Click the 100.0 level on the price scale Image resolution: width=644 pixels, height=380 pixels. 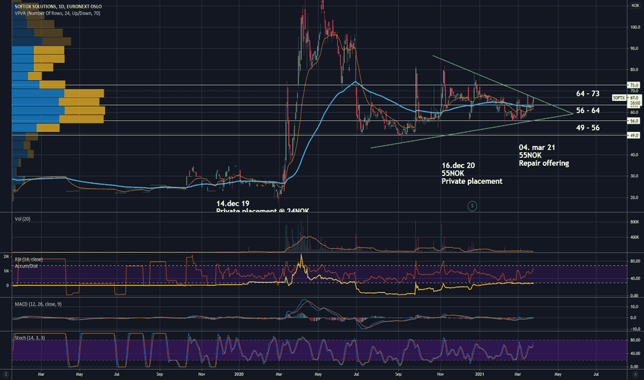click(635, 27)
